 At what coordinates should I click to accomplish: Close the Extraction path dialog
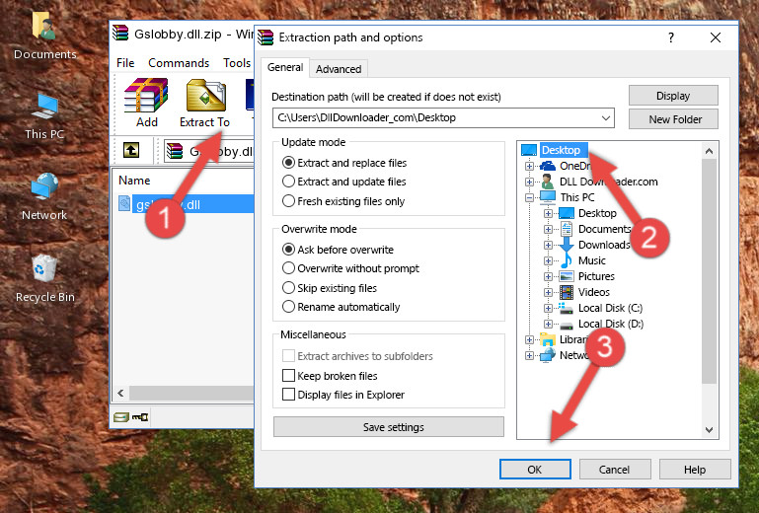(716, 37)
